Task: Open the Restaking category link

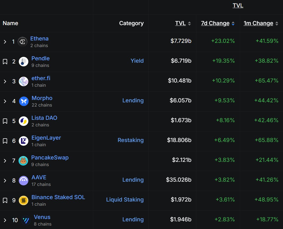Action: pyautogui.click(x=131, y=140)
